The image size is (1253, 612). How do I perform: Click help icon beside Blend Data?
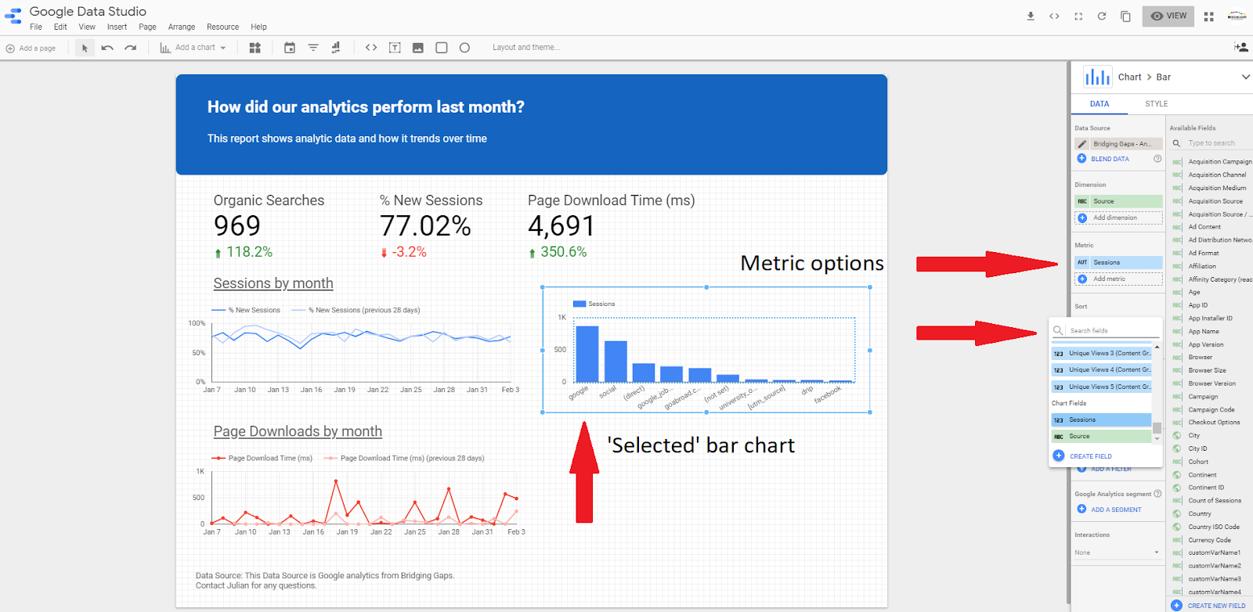coord(1157,159)
